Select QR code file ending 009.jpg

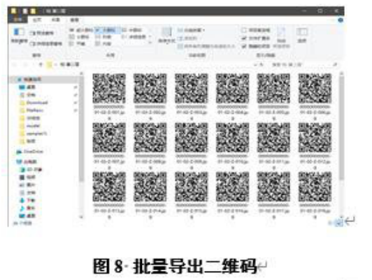(x=191, y=145)
